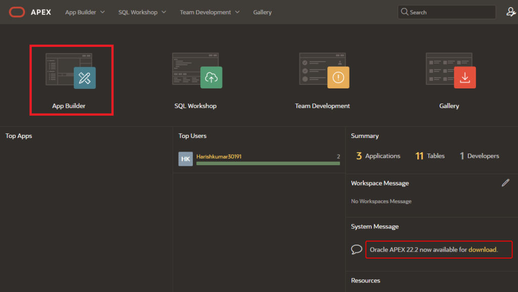Open the 11 Tables summary link
The width and height of the screenshot is (518, 292).
click(430, 156)
